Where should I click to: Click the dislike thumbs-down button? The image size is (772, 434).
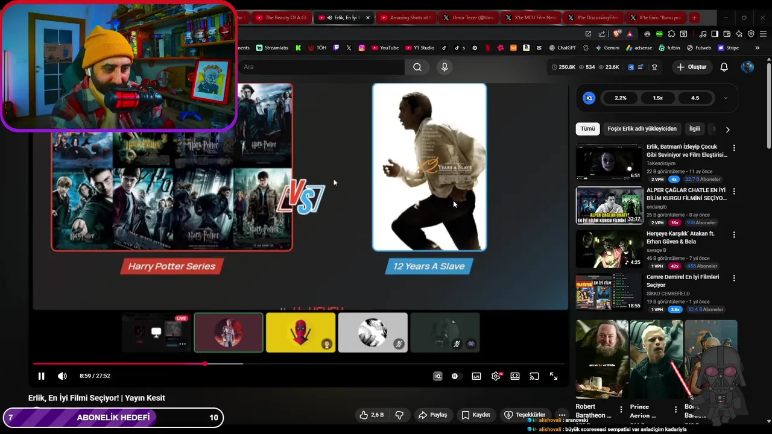[399, 415]
